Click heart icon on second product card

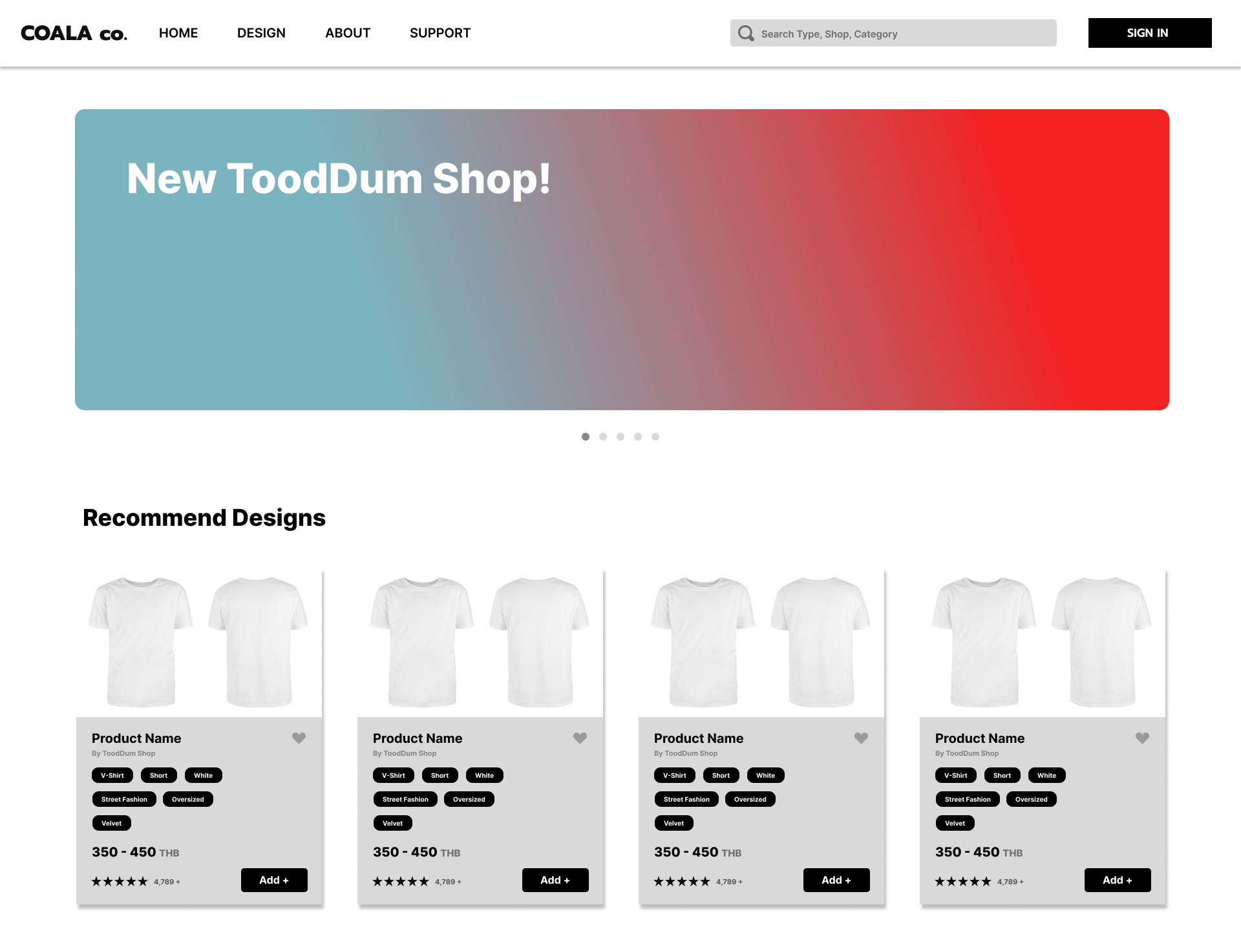[580, 738]
